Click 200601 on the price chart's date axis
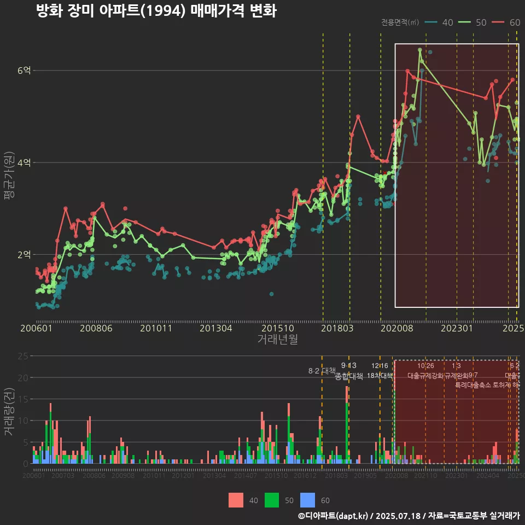525x525 pixels. tap(36, 328)
